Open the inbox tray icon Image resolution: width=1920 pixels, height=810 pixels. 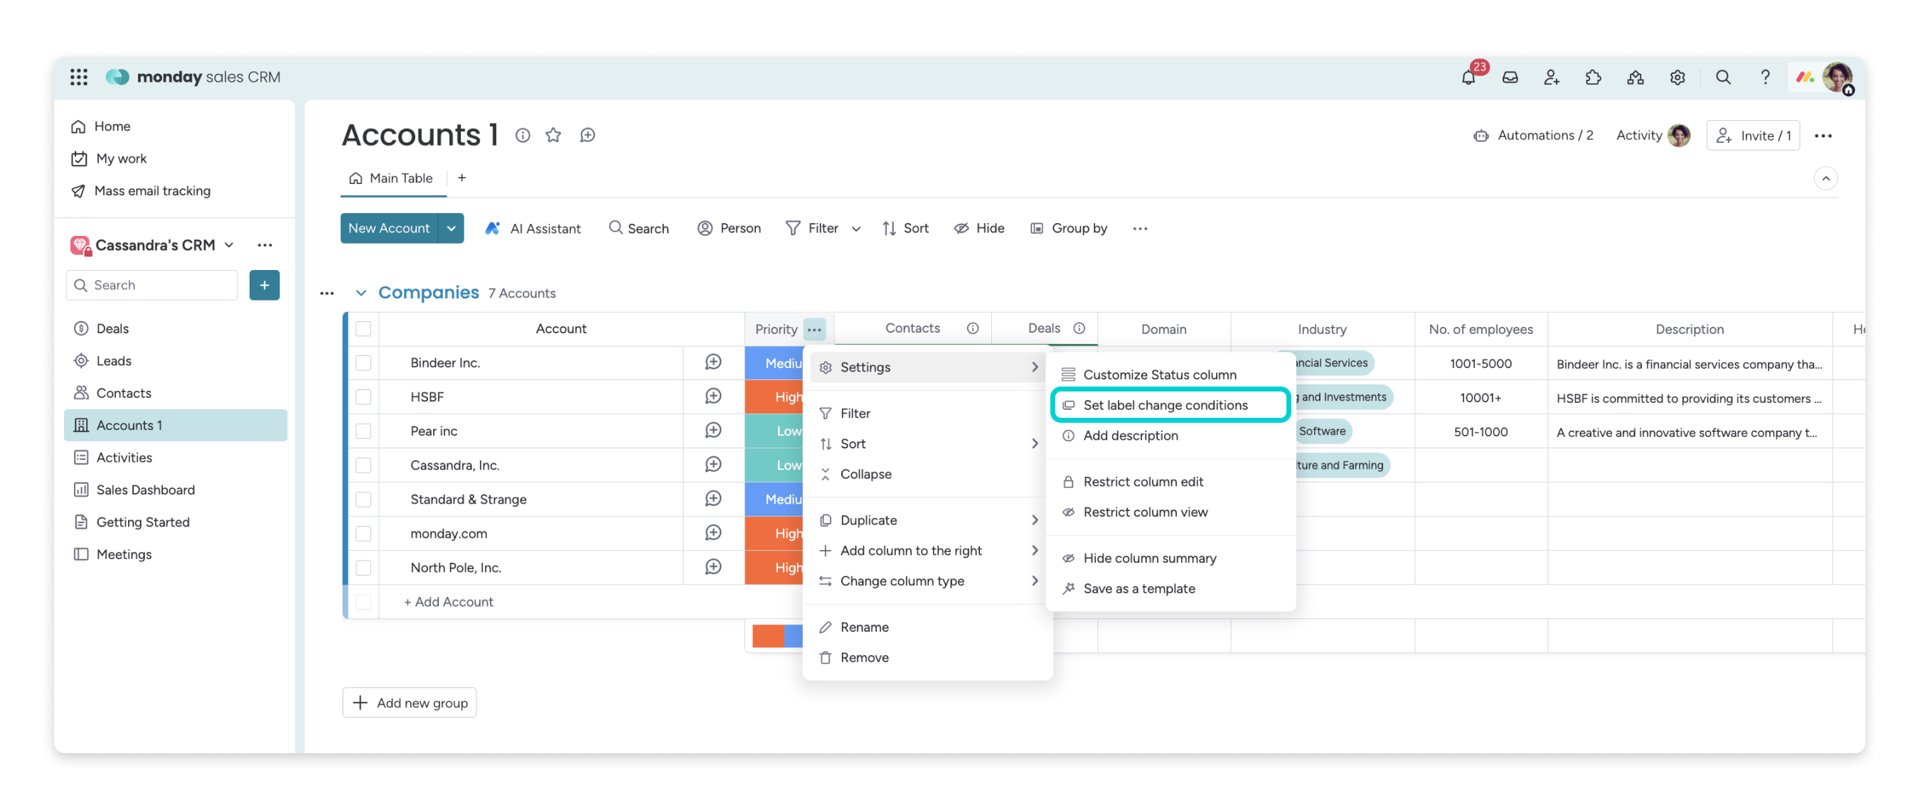click(x=1510, y=77)
